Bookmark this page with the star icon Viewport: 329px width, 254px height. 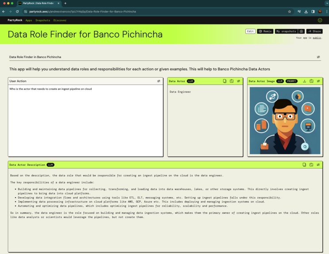click(290, 12)
